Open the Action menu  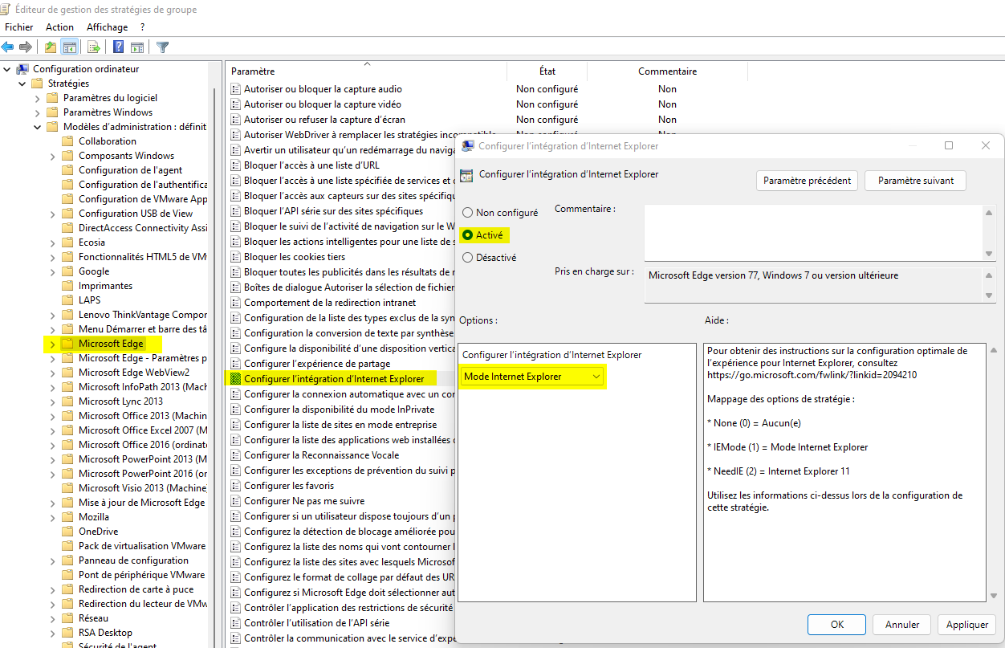point(59,27)
